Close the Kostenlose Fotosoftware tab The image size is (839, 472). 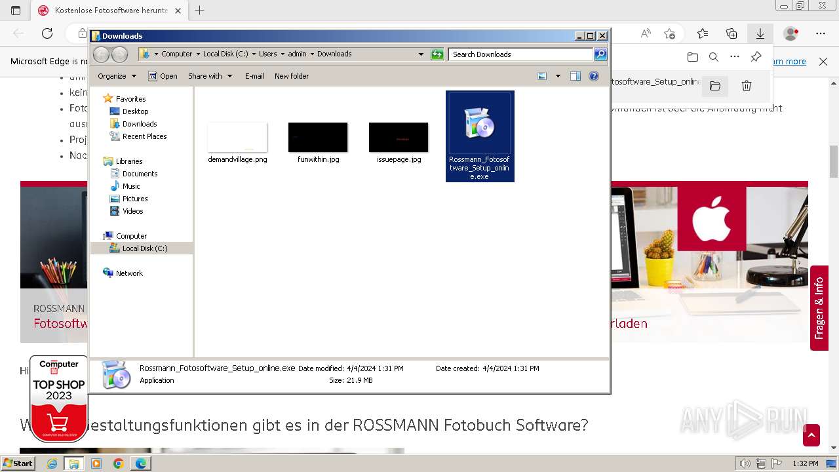(178, 10)
